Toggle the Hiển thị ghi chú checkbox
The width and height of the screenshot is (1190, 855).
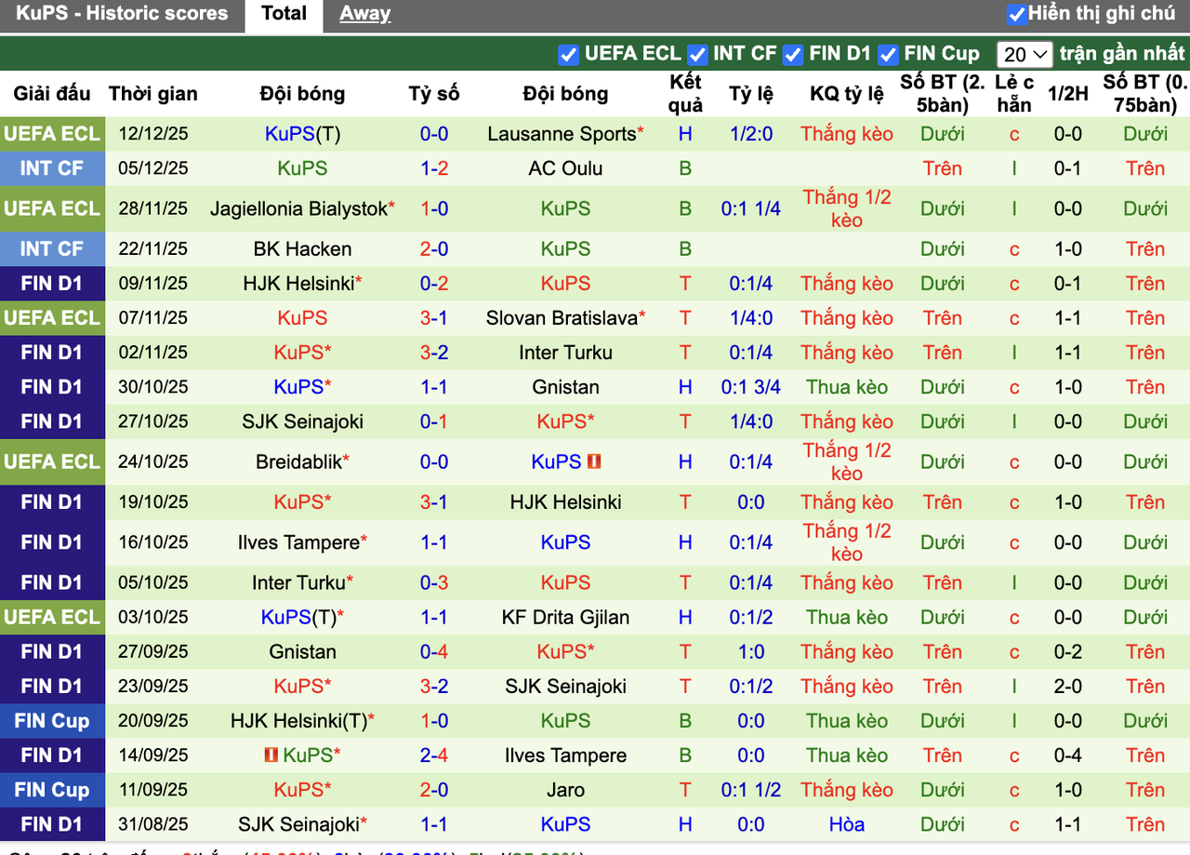pos(1017,14)
